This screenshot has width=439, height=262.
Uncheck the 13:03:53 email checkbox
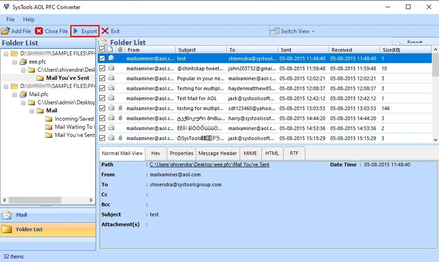pyautogui.click(x=102, y=108)
